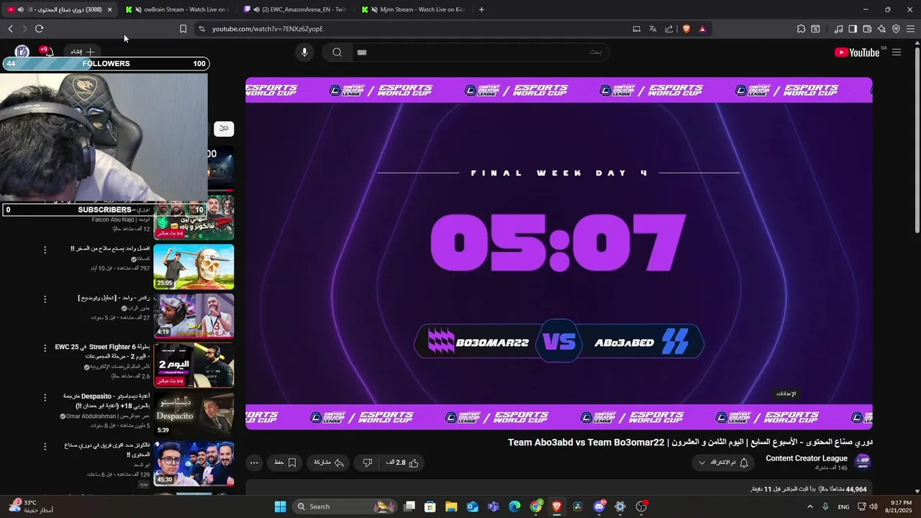921x518 pixels.
Task: Bookmark this page with the bookmark icon
Action: coord(183,29)
